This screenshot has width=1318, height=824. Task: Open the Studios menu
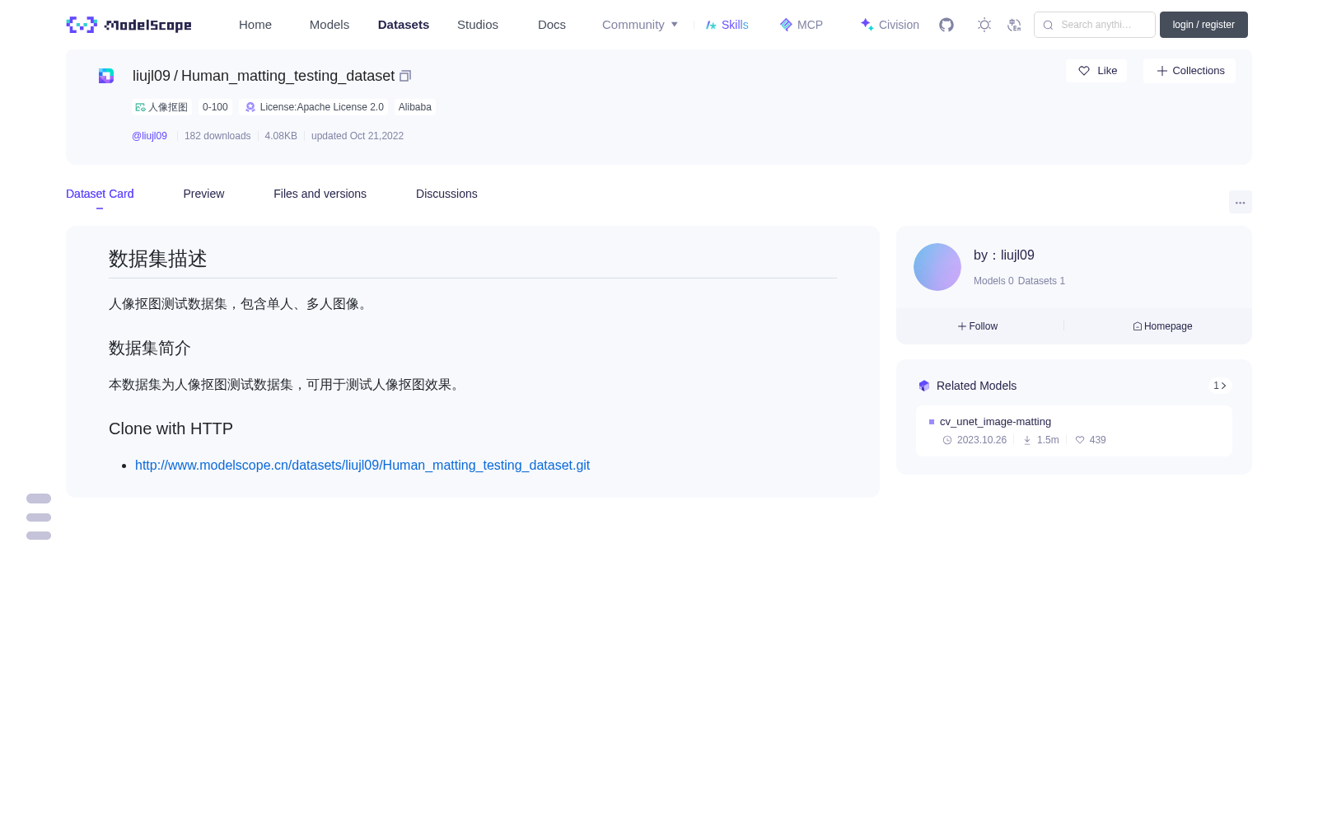[478, 25]
